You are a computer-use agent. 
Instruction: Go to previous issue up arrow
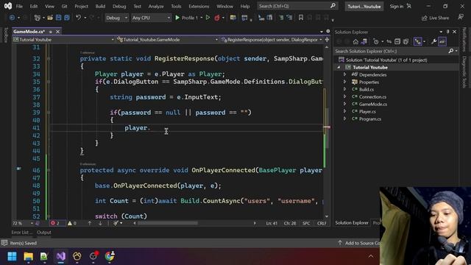90,223
